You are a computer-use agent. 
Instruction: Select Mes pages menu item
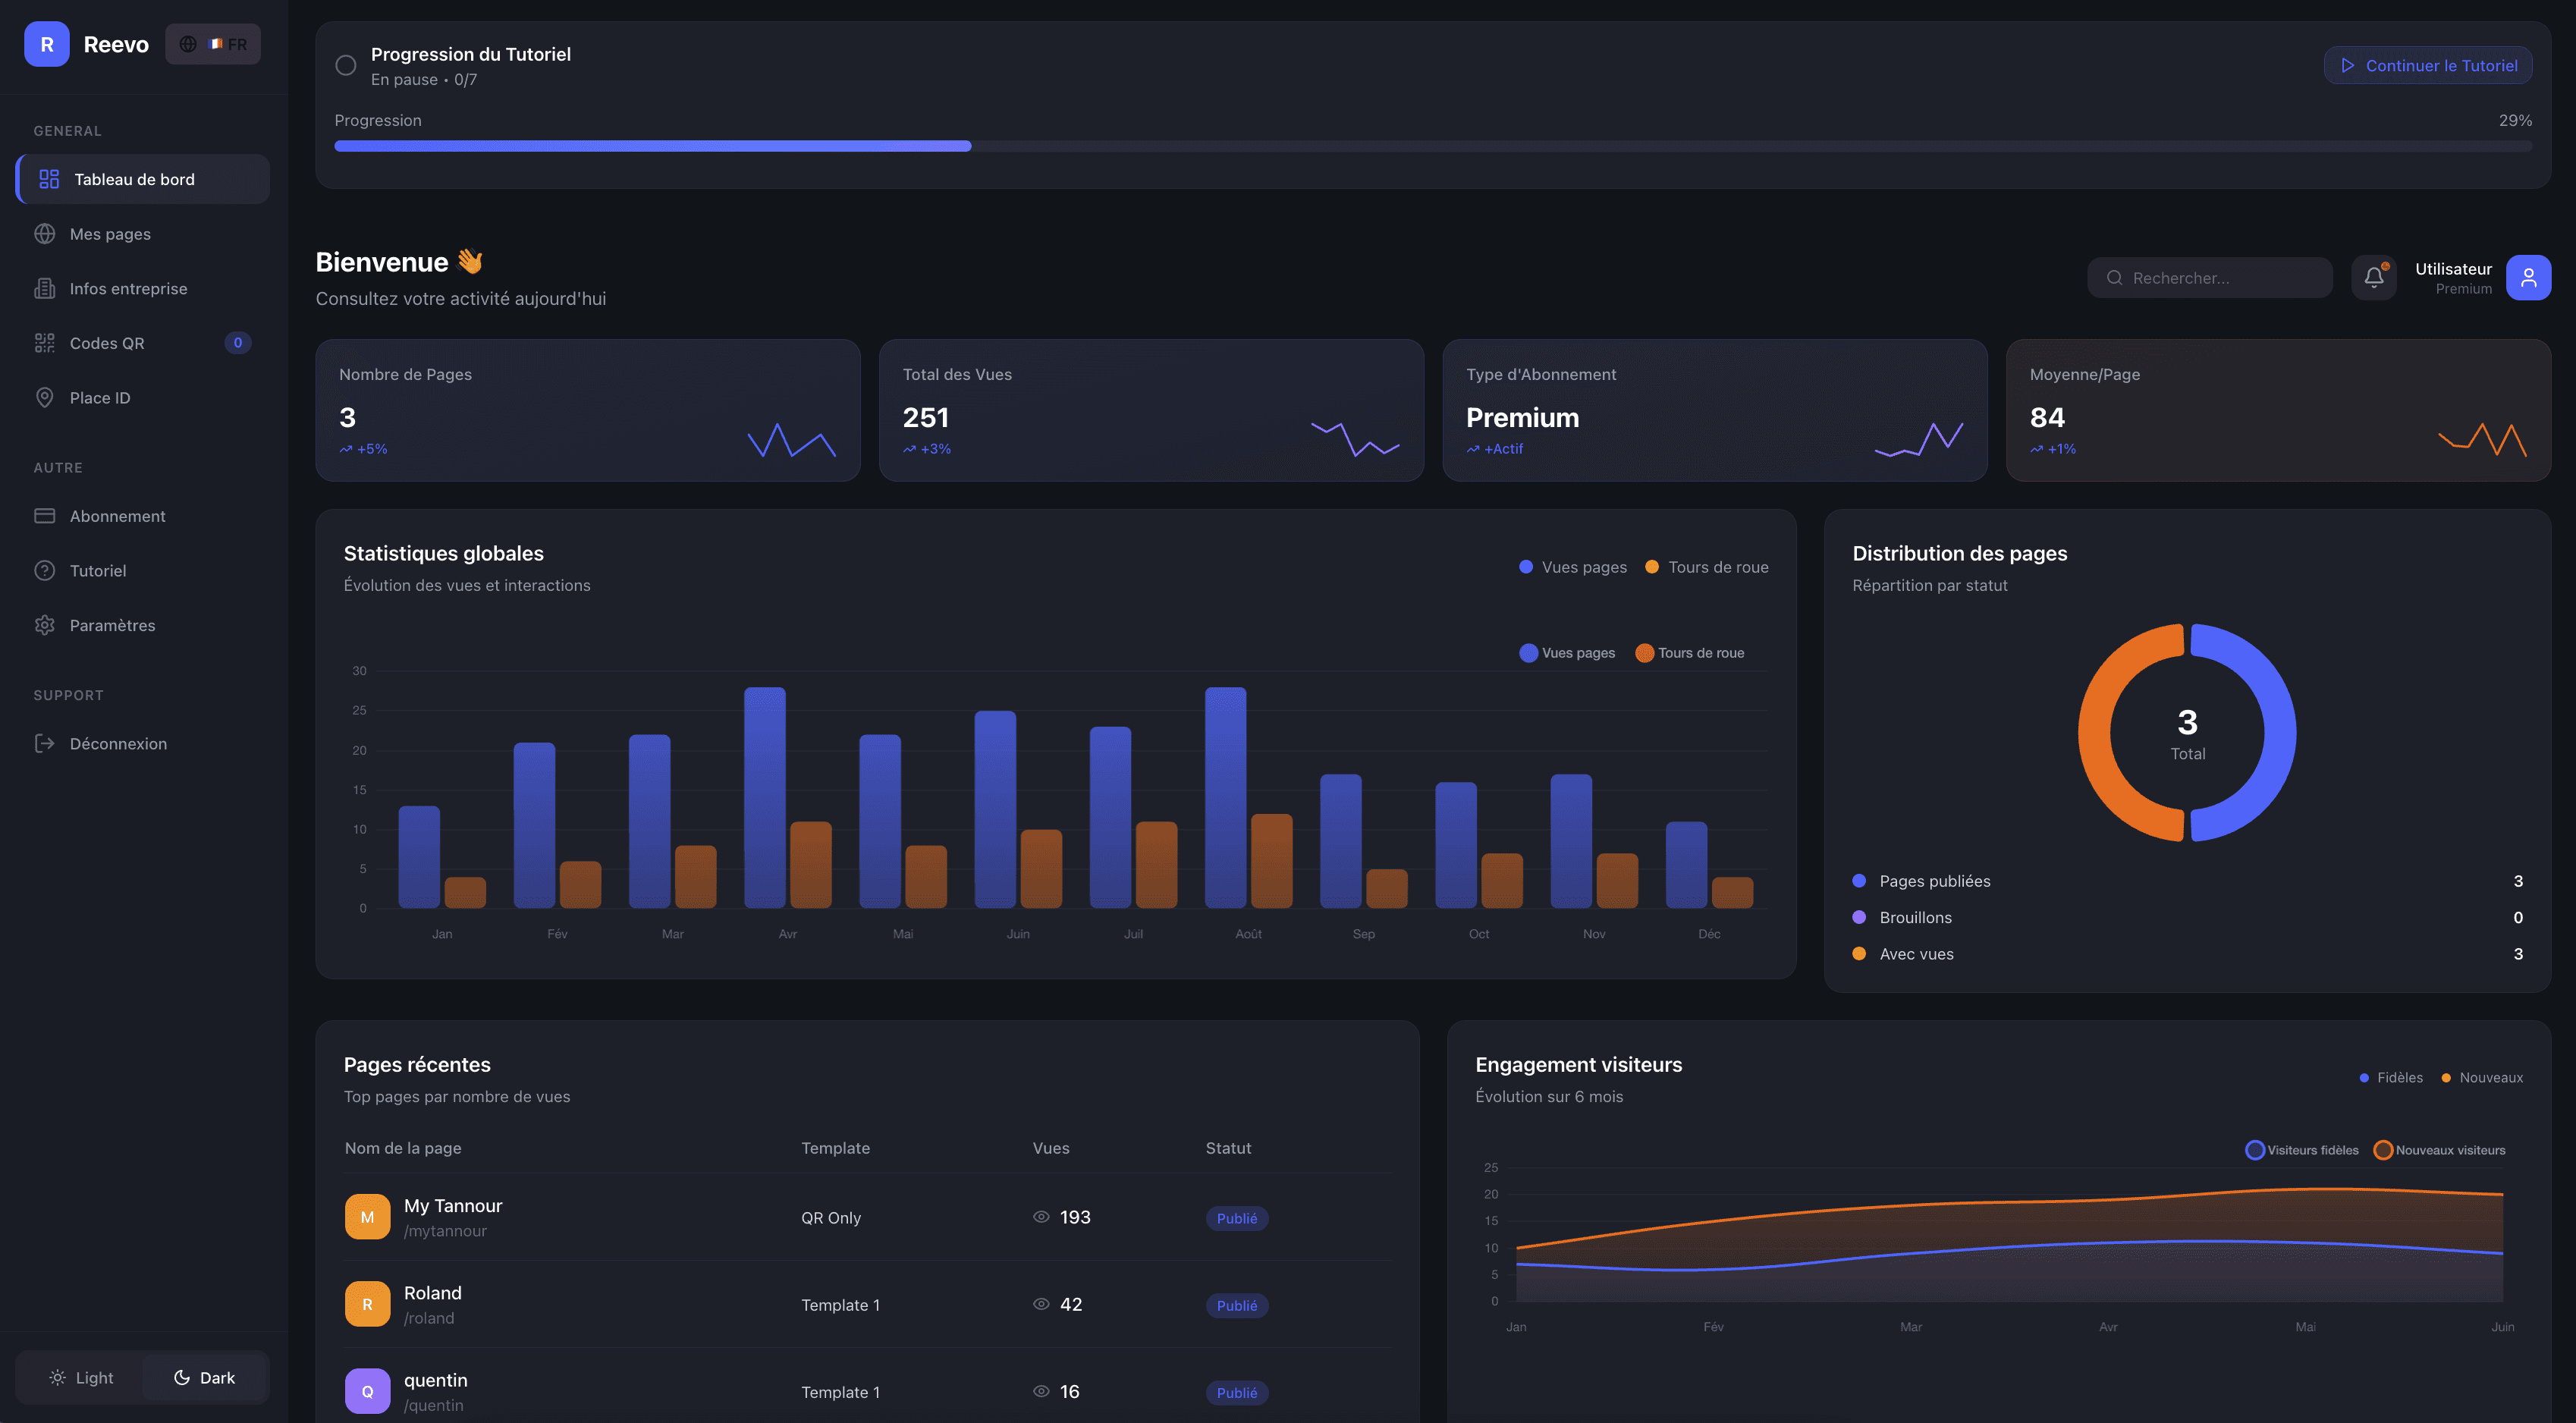coord(110,234)
